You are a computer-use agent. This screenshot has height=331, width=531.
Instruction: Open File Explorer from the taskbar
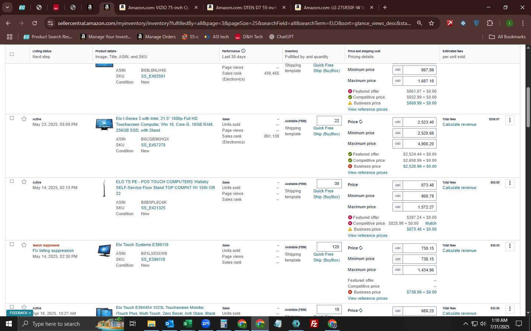tap(152, 324)
